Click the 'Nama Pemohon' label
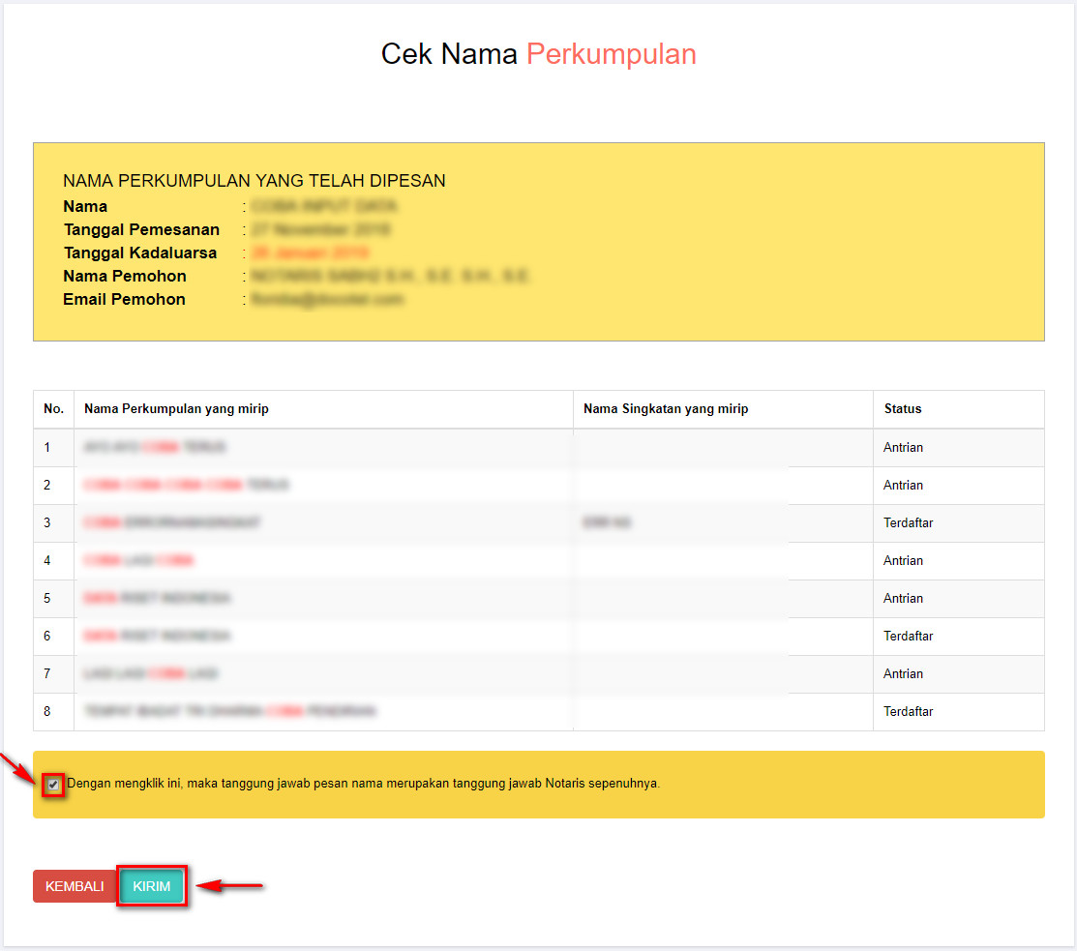This screenshot has width=1077, height=951. (x=125, y=277)
